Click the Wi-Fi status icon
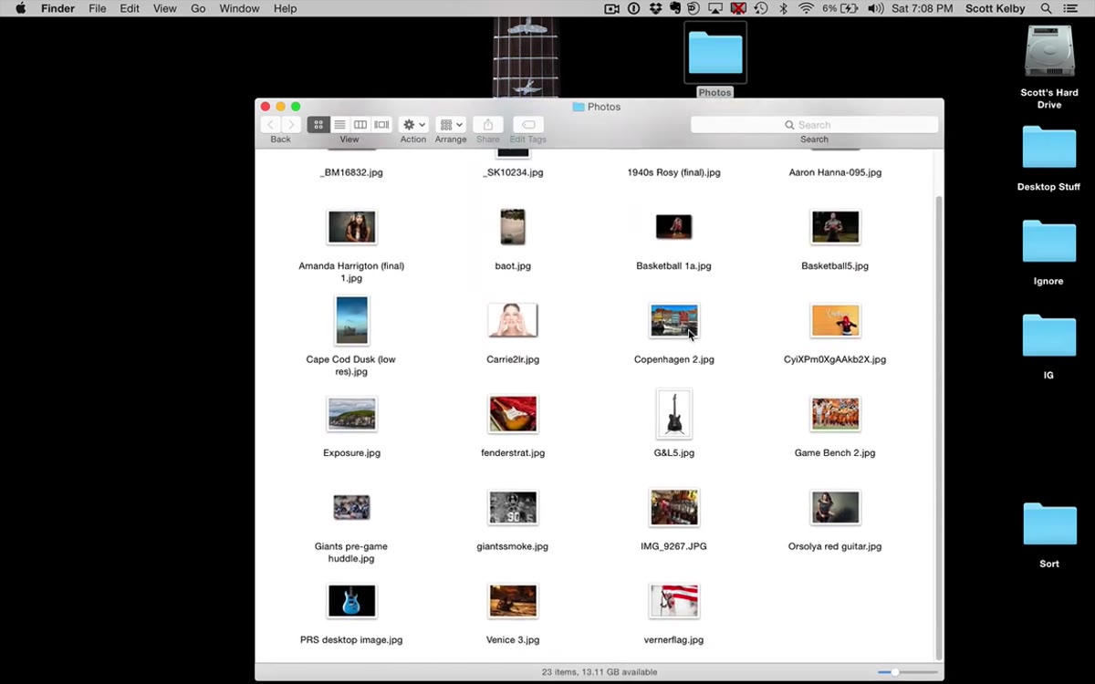This screenshot has height=684, width=1095. click(x=806, y=8)
